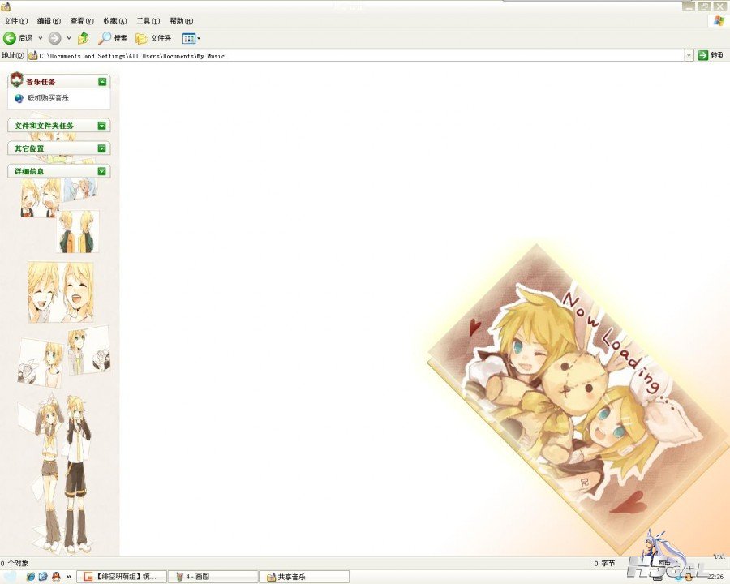Expand the 文件和文件夹任务 panel
730x584 pixels.
point(102,126)
